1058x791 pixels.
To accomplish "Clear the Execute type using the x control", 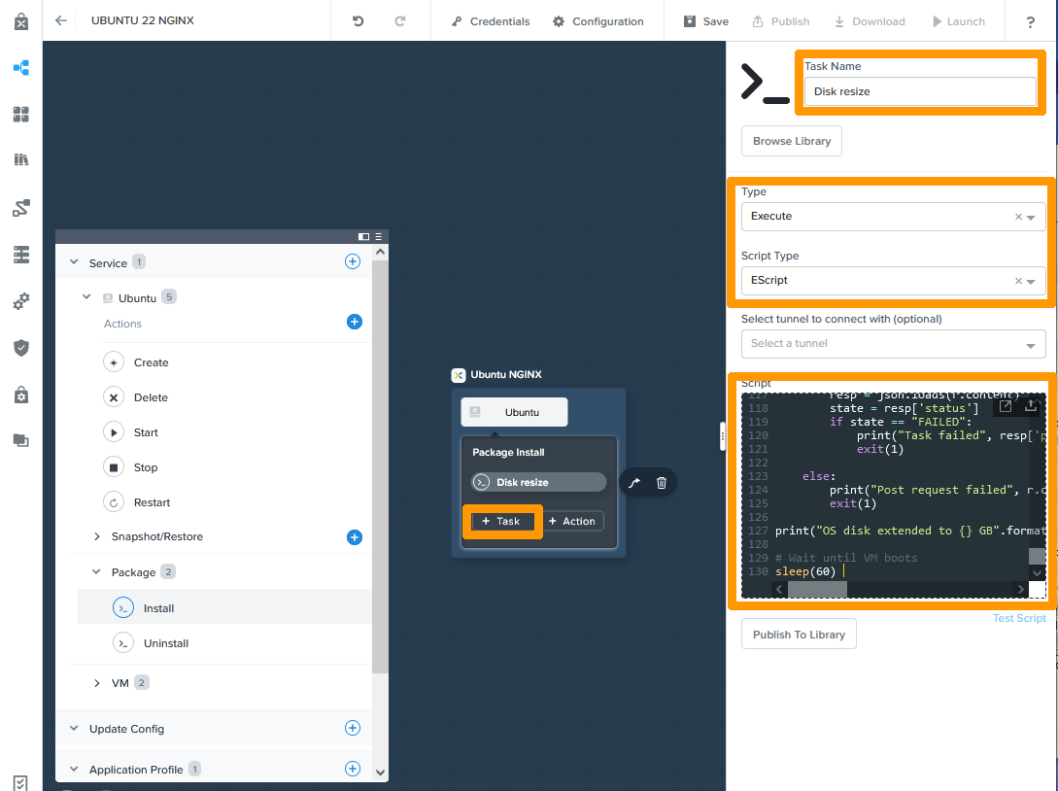I will click(x=1016, y=217).
